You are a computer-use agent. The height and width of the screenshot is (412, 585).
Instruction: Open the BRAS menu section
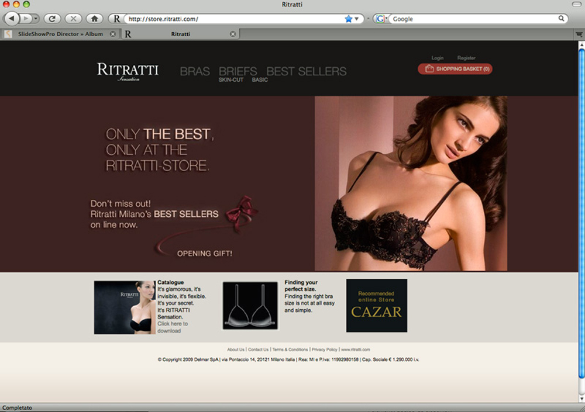[195, 71]
